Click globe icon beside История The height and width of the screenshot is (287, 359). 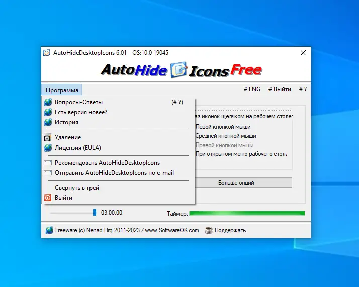(x=48, y=122)
